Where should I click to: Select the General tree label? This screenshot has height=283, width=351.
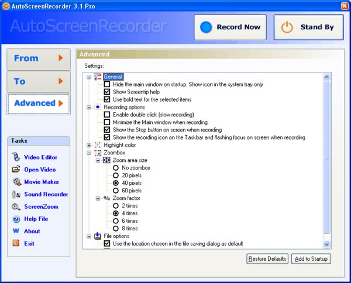pyautogui.click(x=113, y=77)
